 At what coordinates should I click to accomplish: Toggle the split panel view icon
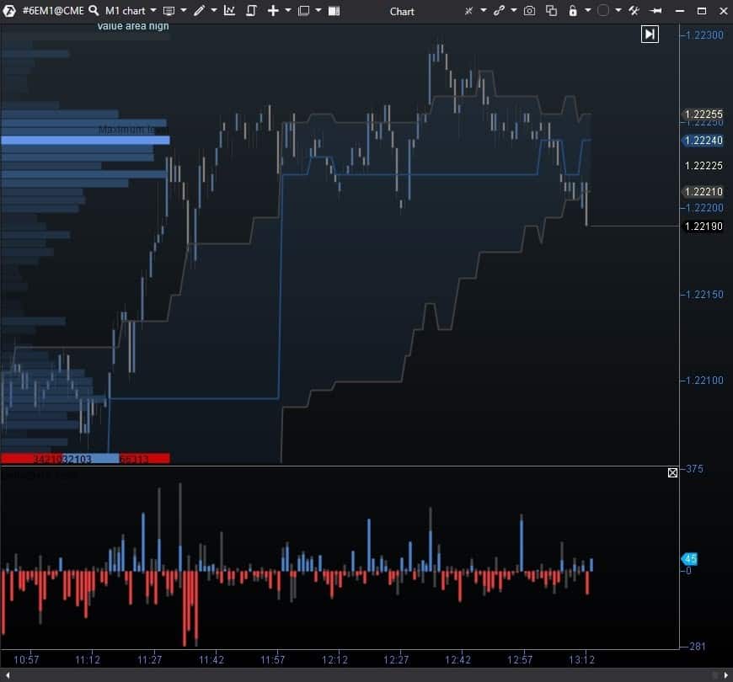click(x=334, y=11)
